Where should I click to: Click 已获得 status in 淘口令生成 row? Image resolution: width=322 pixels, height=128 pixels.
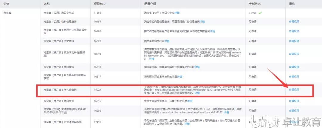click(x=253, y=13)
